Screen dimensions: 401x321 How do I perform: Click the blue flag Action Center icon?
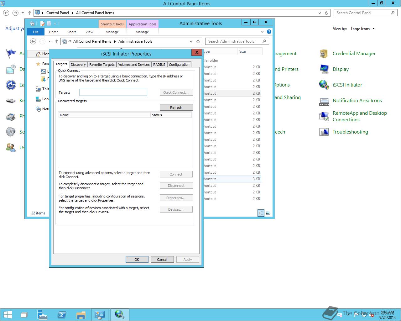[11, 54]
